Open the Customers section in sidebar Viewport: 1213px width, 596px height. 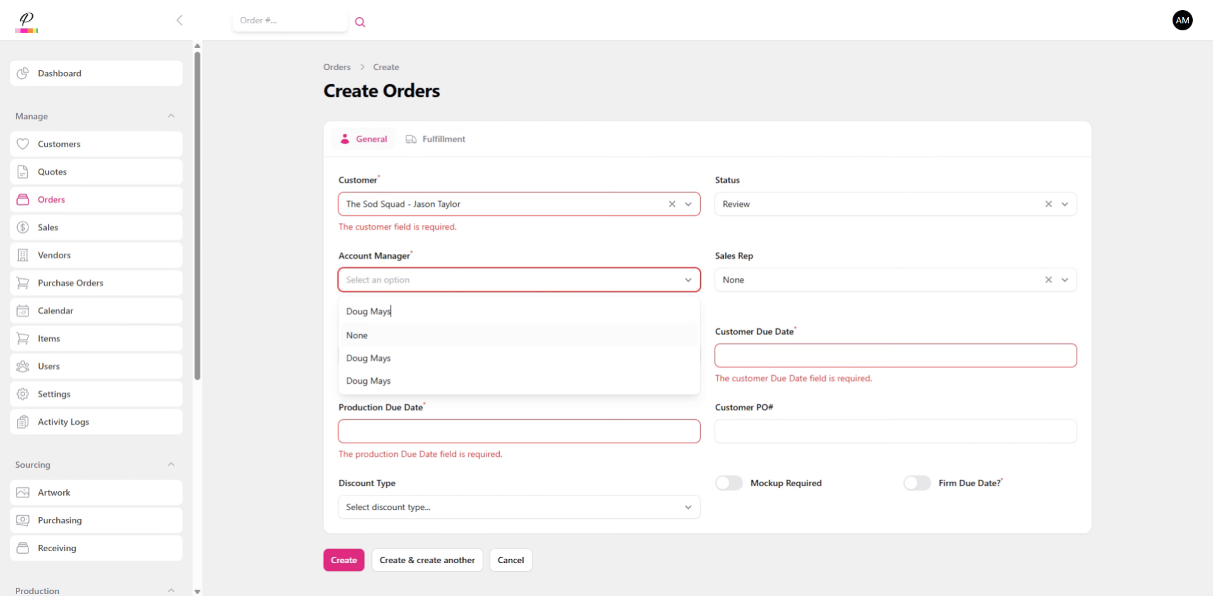click(59, 143)
